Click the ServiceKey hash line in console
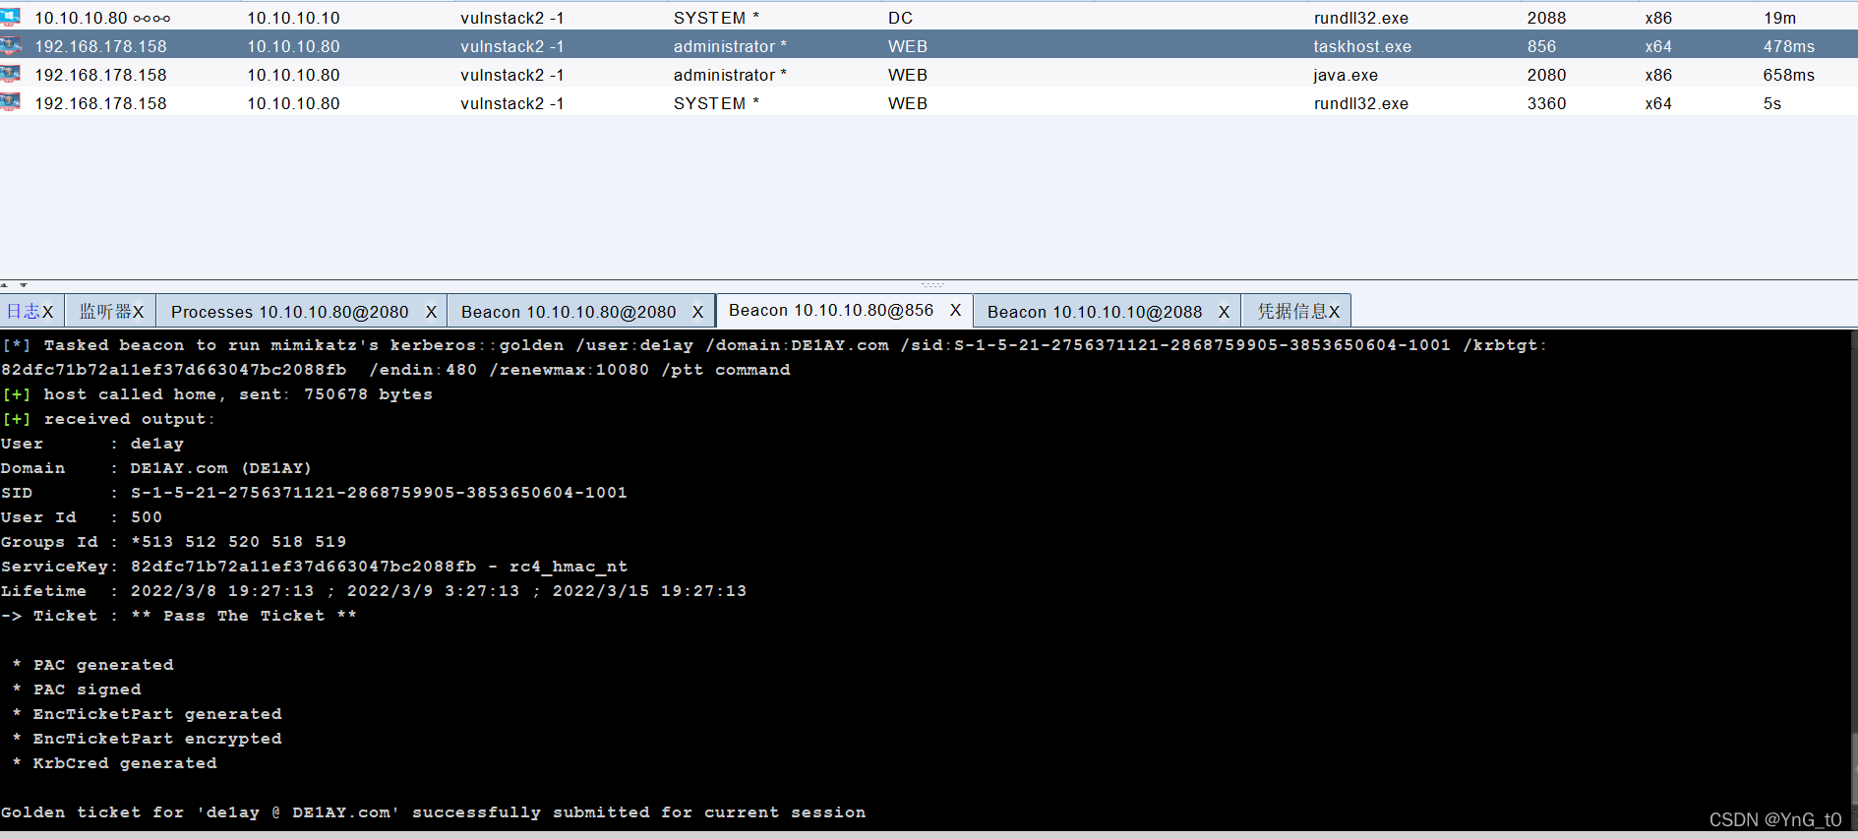This screenshot has width=1858, height=839. coord(314,567)
